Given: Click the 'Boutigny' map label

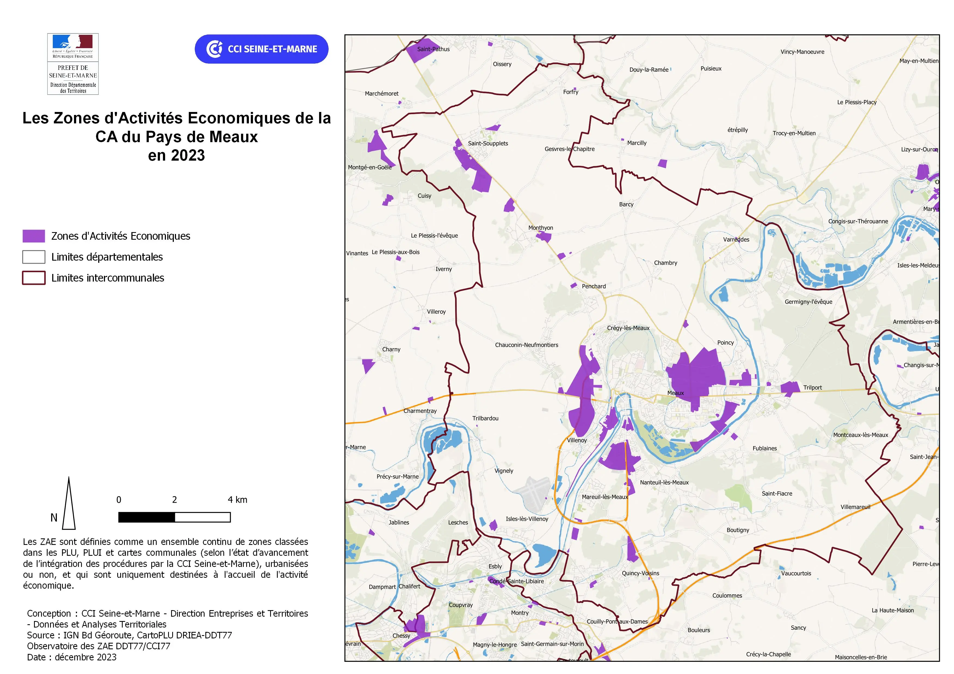Looking at the screenshot, I should (738, 530).
